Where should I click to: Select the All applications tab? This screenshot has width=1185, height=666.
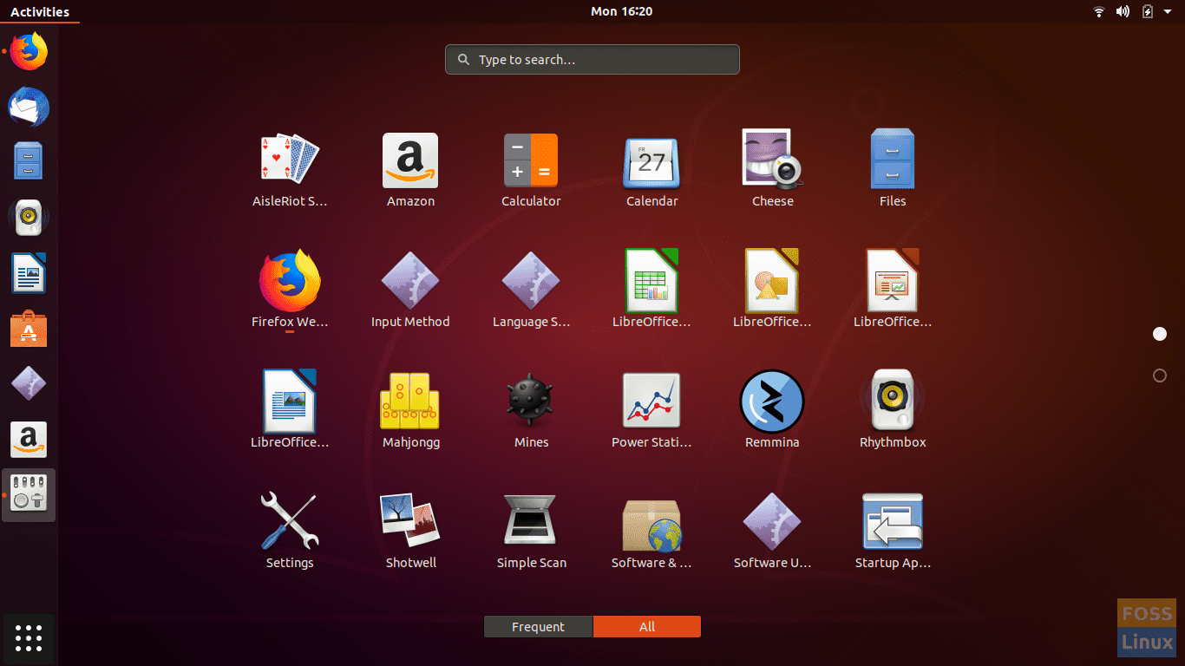click(x=646, y=627)
